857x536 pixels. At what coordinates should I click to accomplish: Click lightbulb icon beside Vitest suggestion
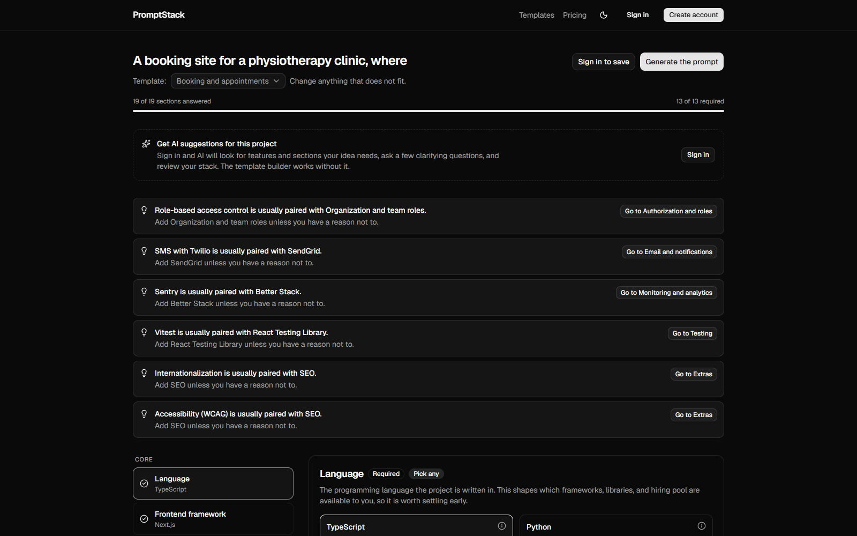[x=144, y=332]
